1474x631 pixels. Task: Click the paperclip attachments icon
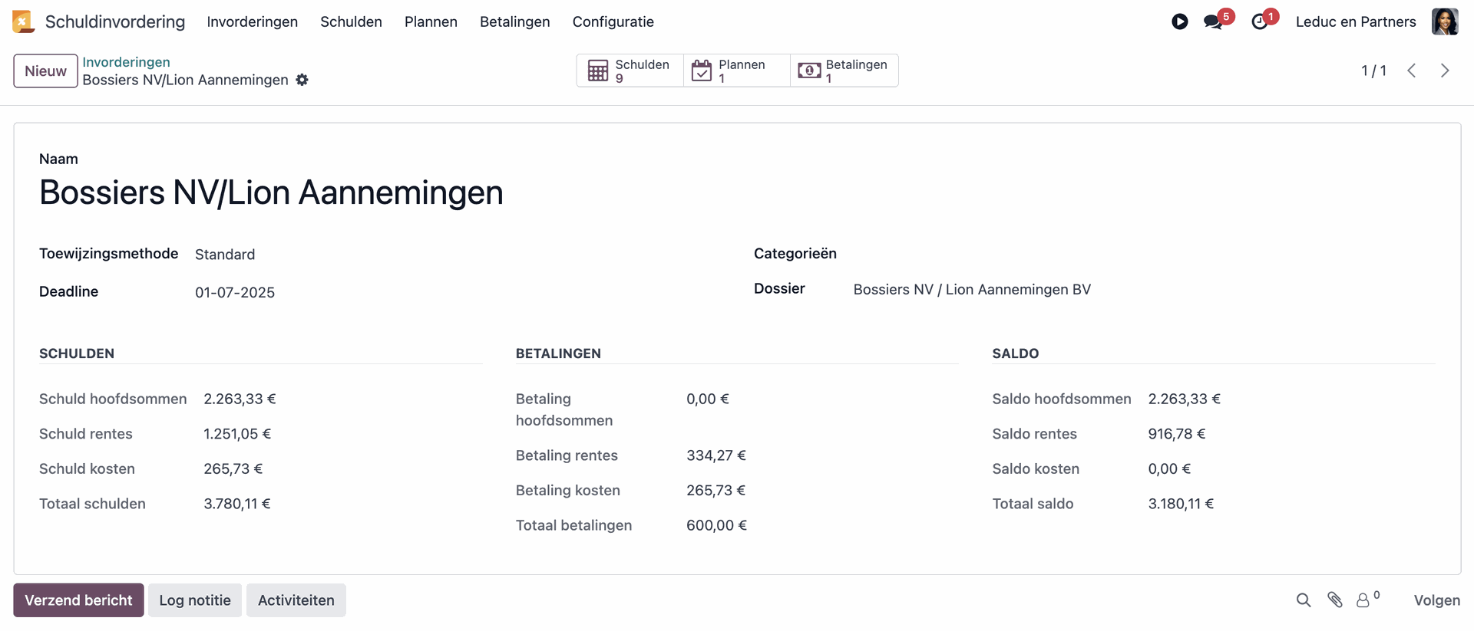point(1335,600)
